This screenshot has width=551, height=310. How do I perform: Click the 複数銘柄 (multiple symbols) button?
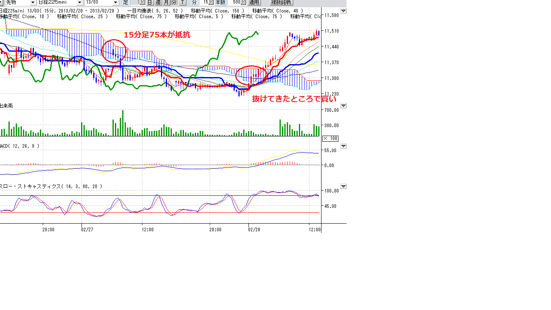pos(281,2)
